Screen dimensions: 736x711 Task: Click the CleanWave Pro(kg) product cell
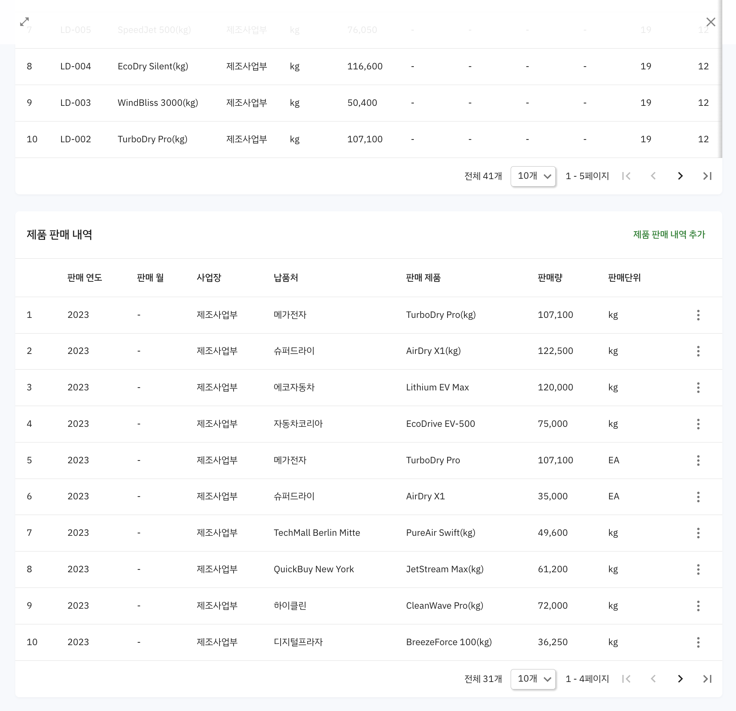[x=444, y=606]
